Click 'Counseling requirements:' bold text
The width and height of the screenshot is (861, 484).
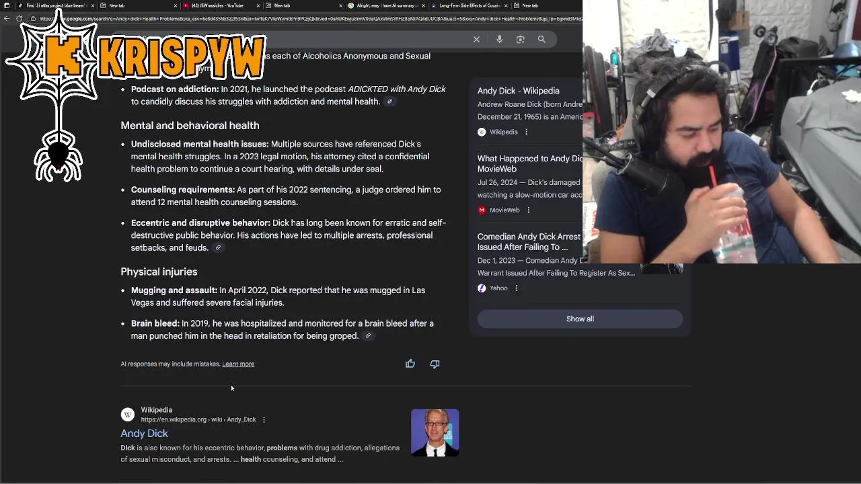[x=183, y=190]
